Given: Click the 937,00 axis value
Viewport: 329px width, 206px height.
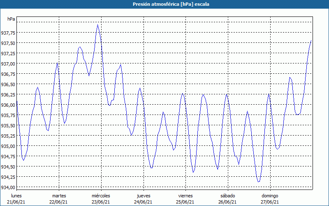Looking at the screenshot, I should point(8,63).
